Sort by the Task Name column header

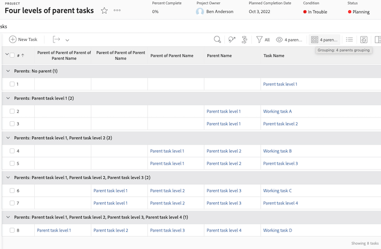274,55
